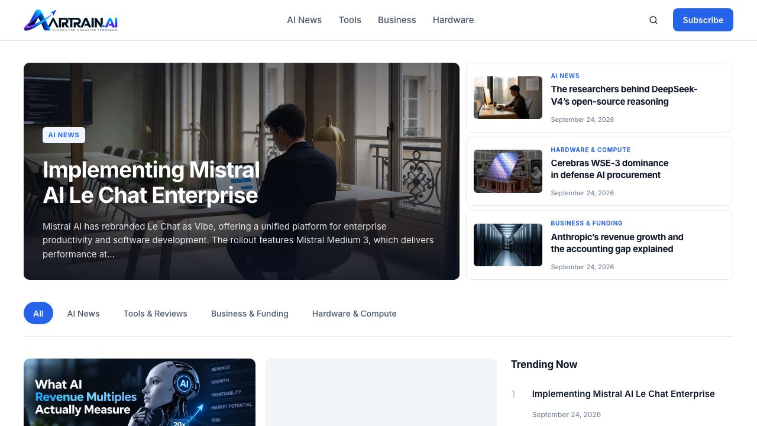This screenshot has height=426, width=757.
Task: Open the AI Revenue Multiples card image
Action: point(140,392)
